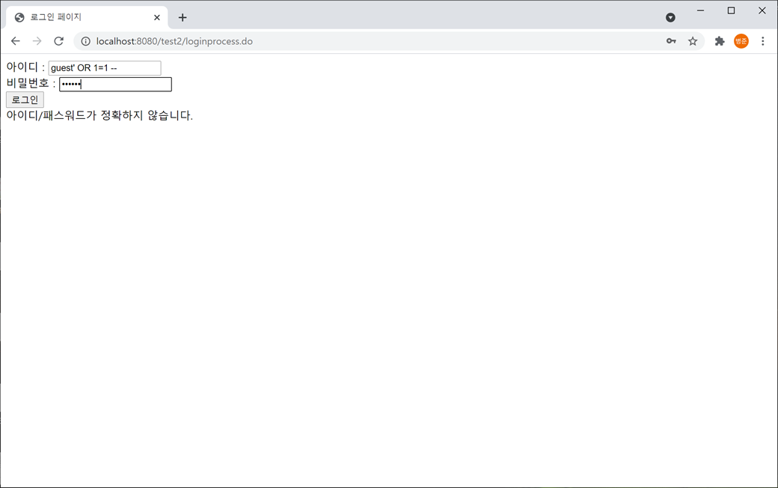
Task: Open Chrome's three-dot menu
Action: 762,41
